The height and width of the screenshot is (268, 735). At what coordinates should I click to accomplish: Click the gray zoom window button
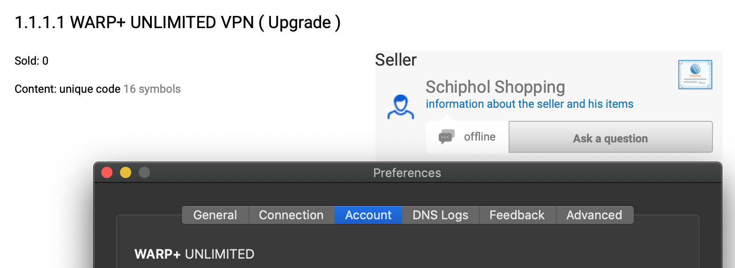pos(144,172)
